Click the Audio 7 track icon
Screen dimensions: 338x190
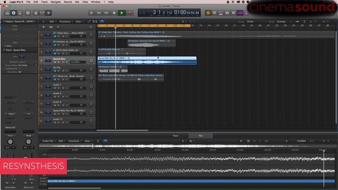tap(48, 87)
